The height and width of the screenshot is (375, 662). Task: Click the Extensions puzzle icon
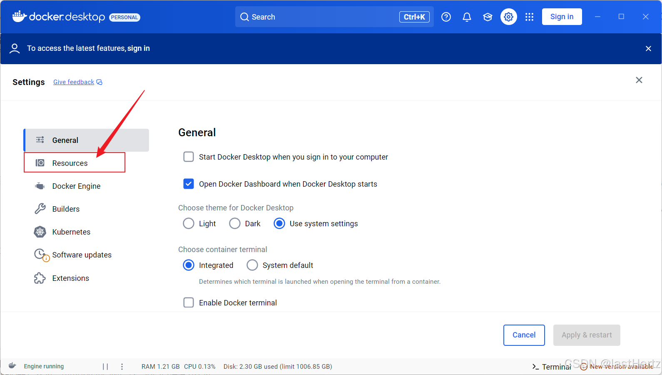coord(40,278)
